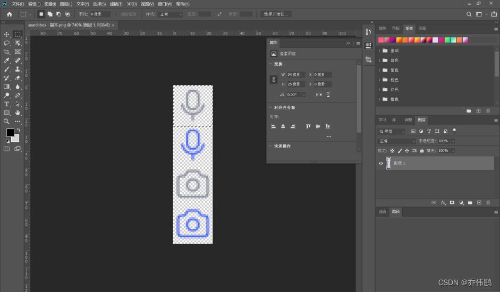The height and width of the screenshot is (292, 500).
Task: Select the Brush tool
Action: point(7,69)
